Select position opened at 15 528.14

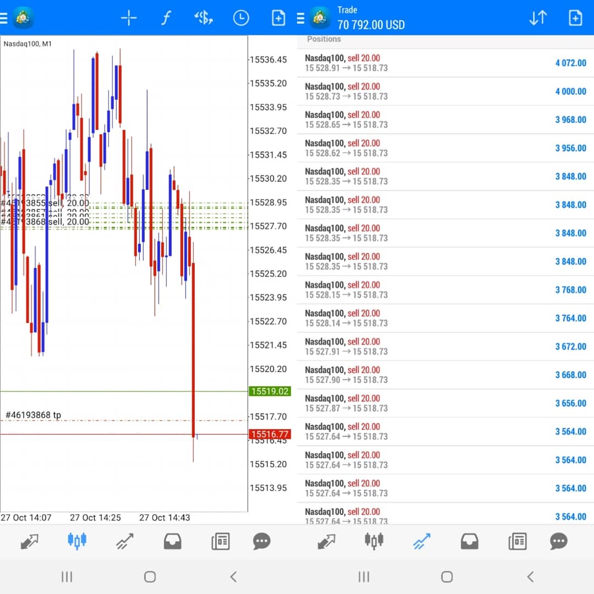pyautogui.click(x=446, y=318)
